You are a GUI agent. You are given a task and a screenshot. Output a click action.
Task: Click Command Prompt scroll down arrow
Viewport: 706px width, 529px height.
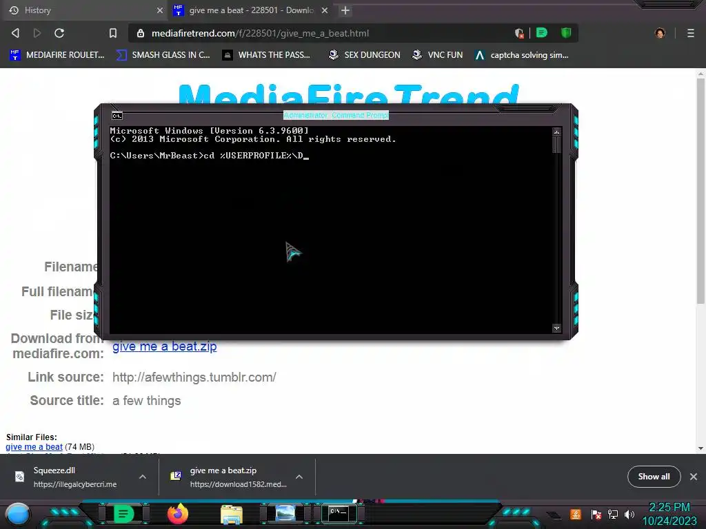pos(556,328)
